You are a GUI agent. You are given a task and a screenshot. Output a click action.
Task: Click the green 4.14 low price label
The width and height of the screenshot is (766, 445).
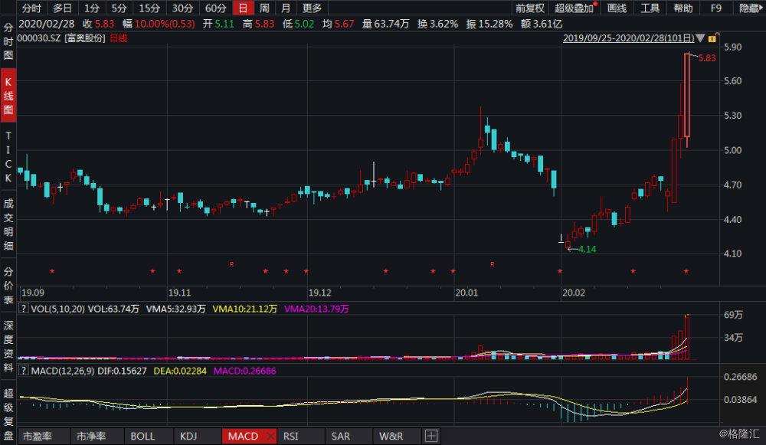click(x=588, y=249)
